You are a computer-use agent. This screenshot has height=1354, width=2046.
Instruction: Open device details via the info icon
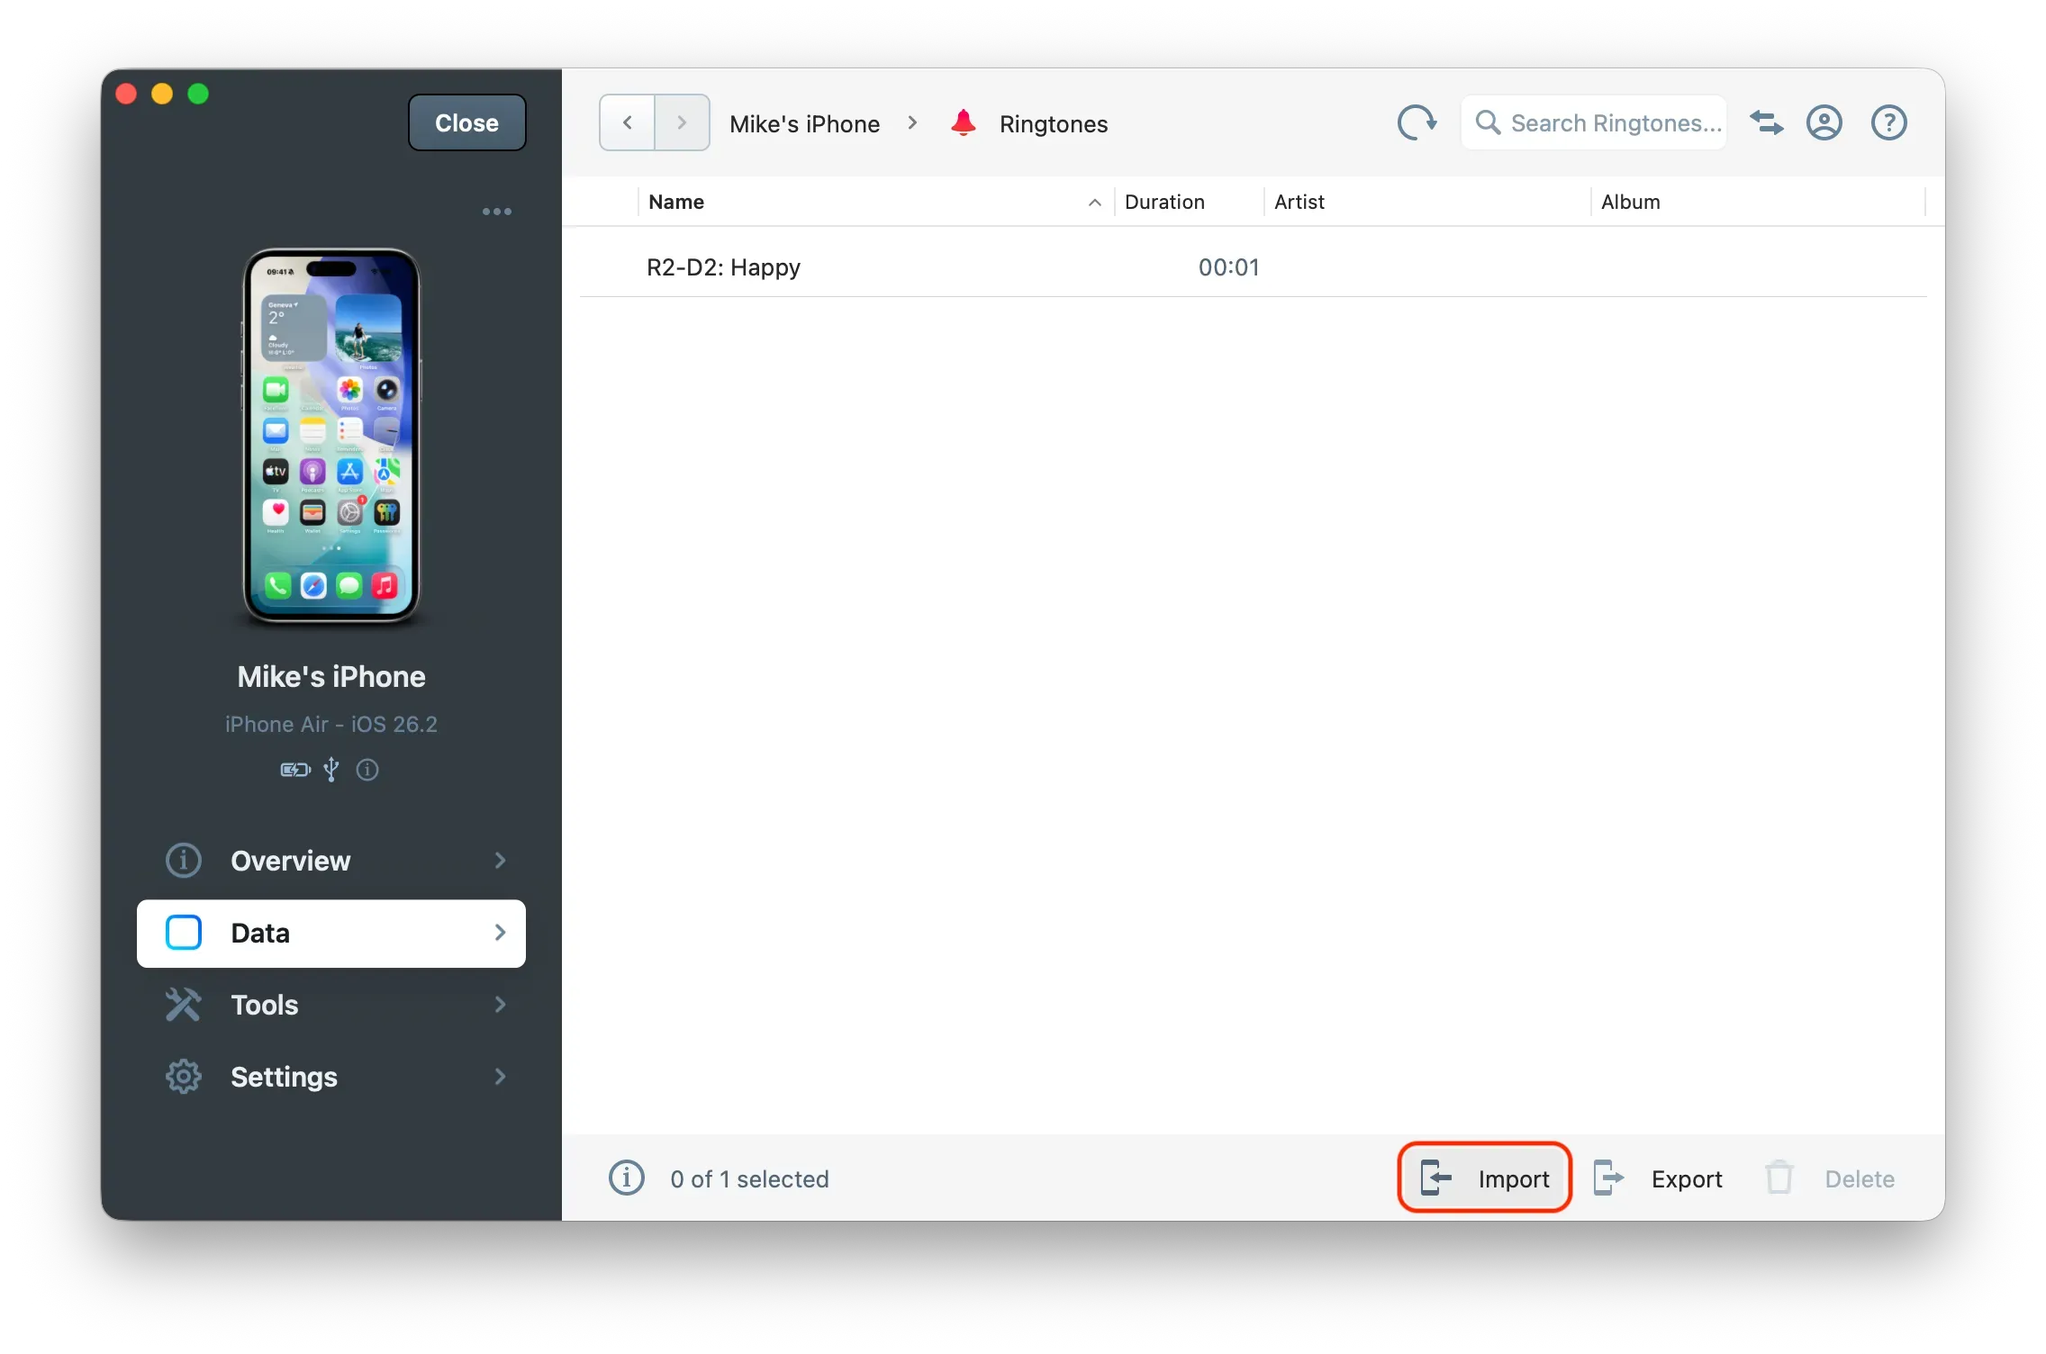click(367, 771)
